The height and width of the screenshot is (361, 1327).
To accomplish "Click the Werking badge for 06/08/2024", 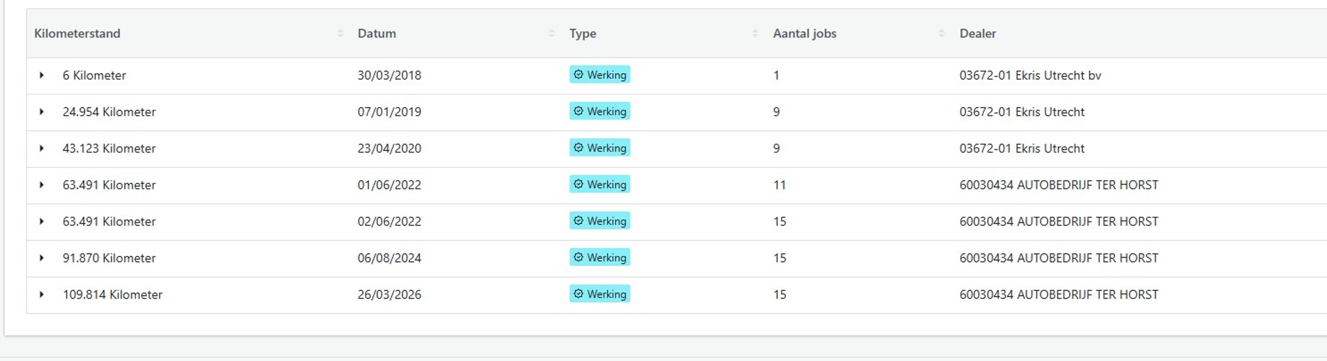I will coord(600,257).
